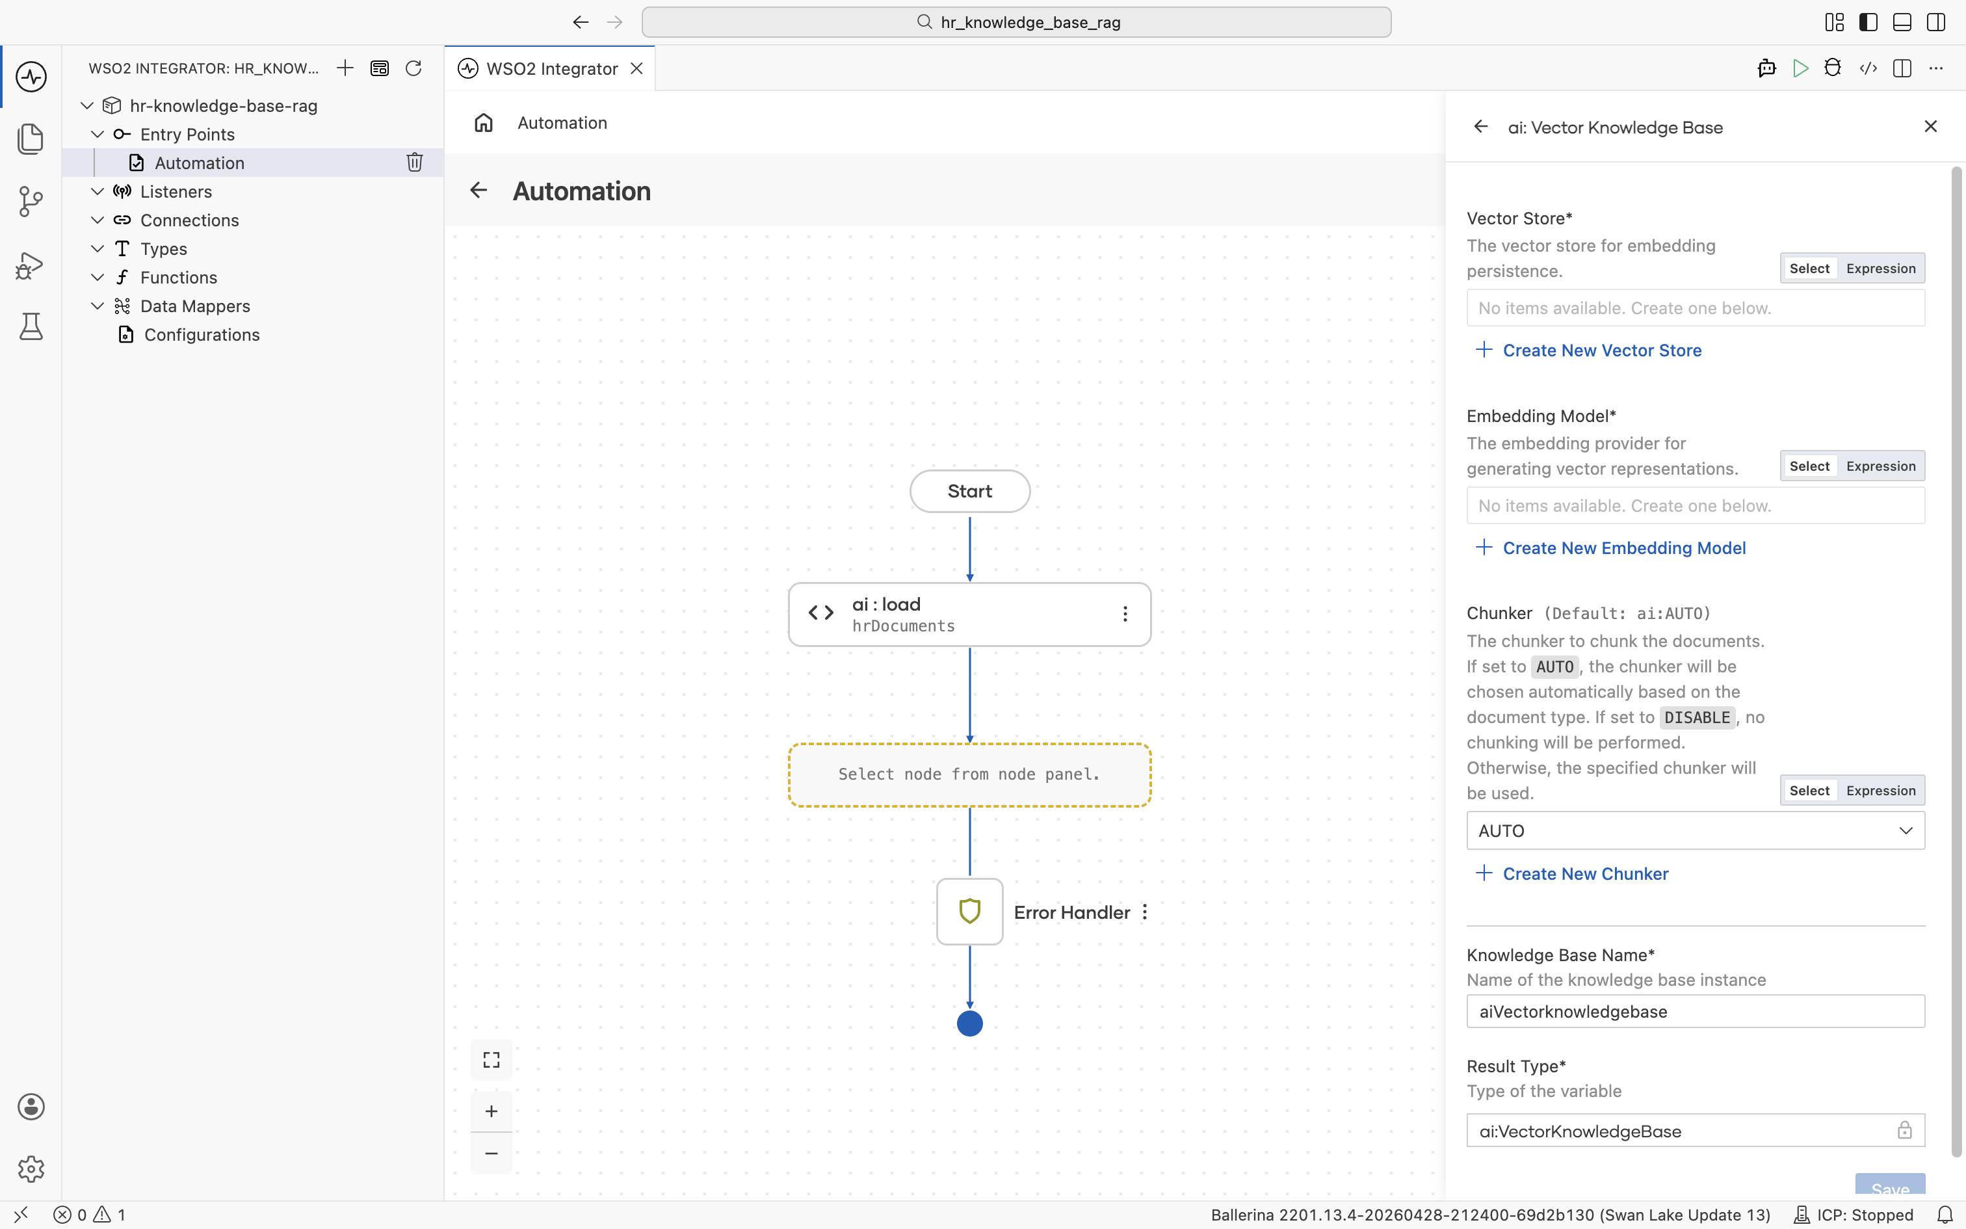The width and height of the screenshot is (1966, 1229).
Task: Switch Chunker to Select mode
Action: pyautogui.click(x=1809, y=790)
